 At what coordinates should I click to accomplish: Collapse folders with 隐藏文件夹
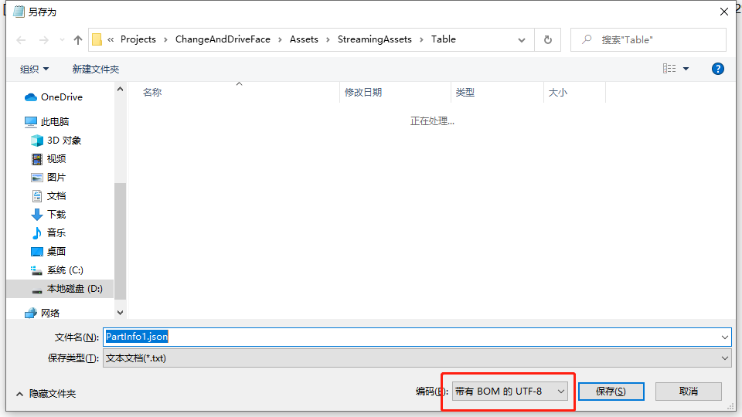46,393
